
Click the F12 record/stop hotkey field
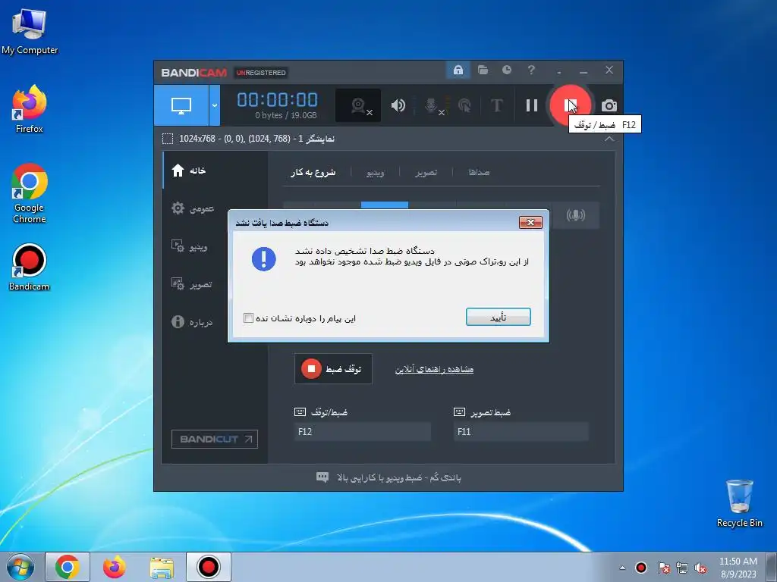pos(362,431)
